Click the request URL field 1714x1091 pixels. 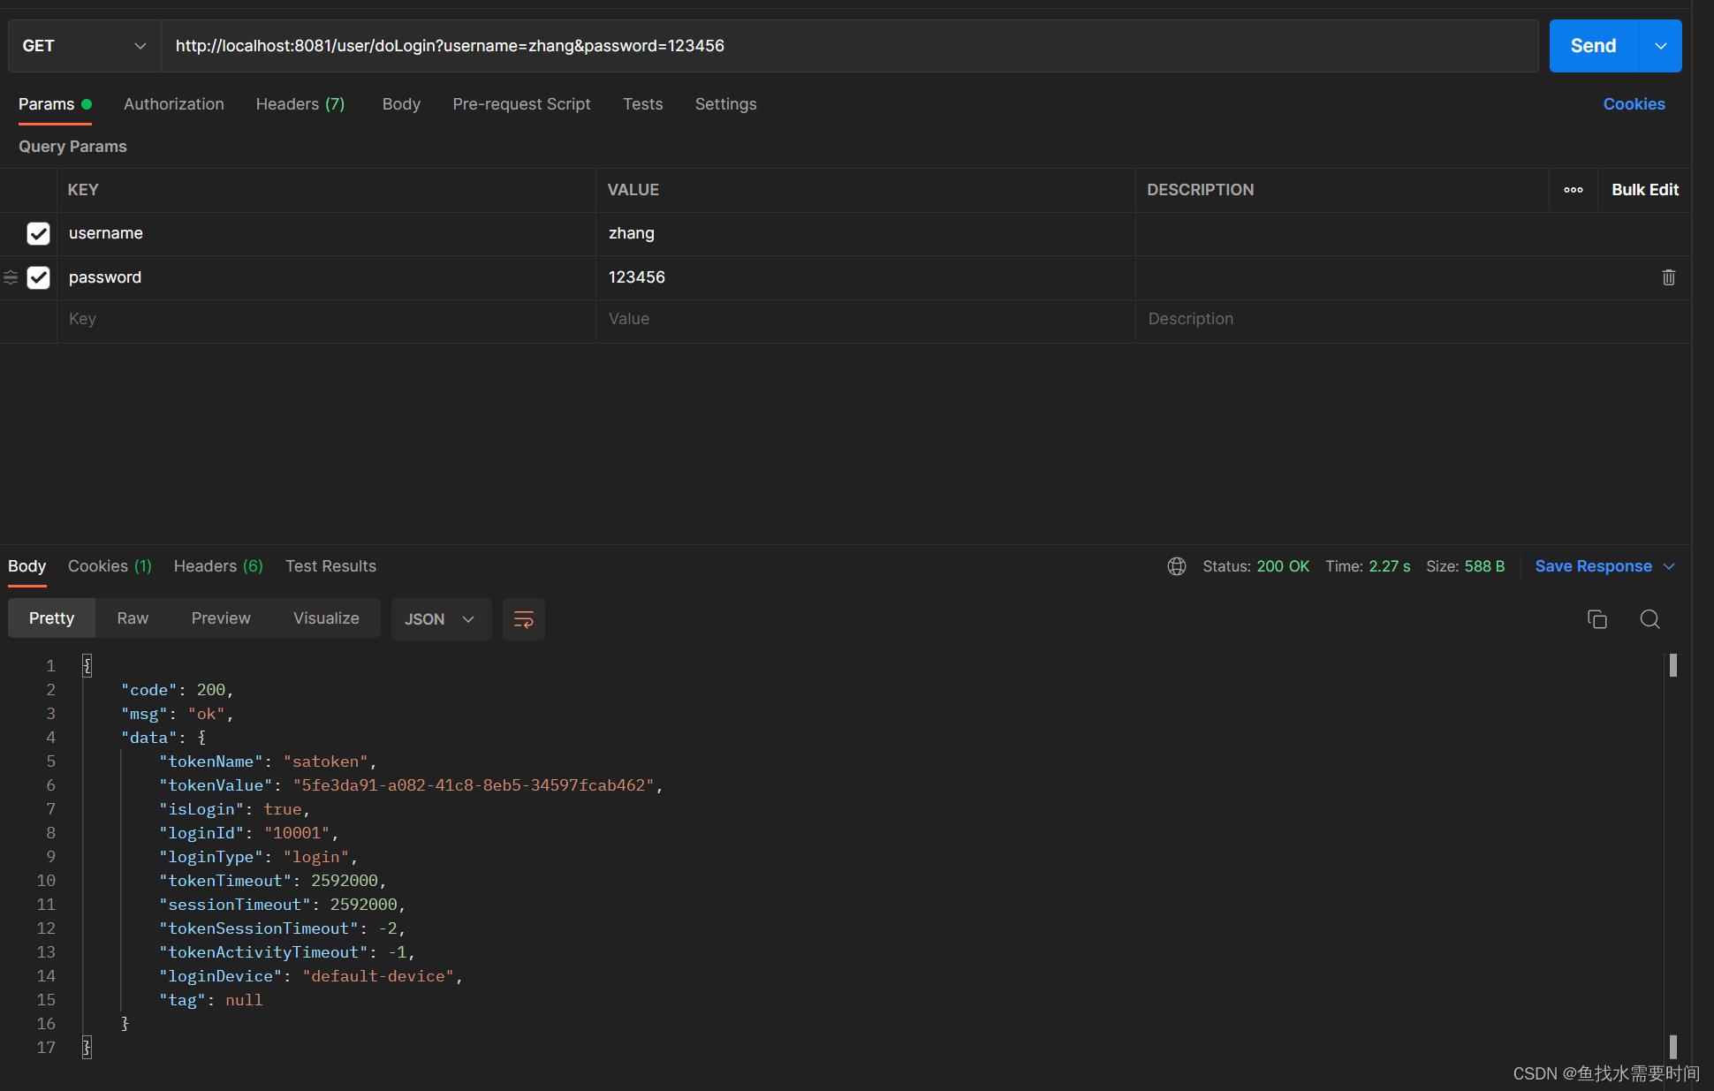[x=849, y=46]
